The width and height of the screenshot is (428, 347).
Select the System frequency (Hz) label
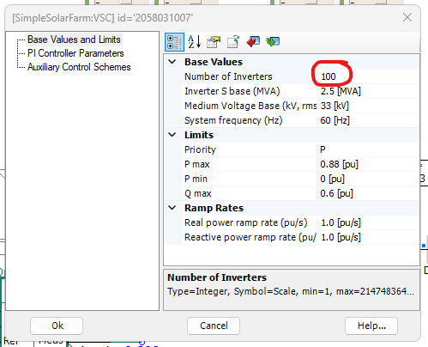[233, 120]
